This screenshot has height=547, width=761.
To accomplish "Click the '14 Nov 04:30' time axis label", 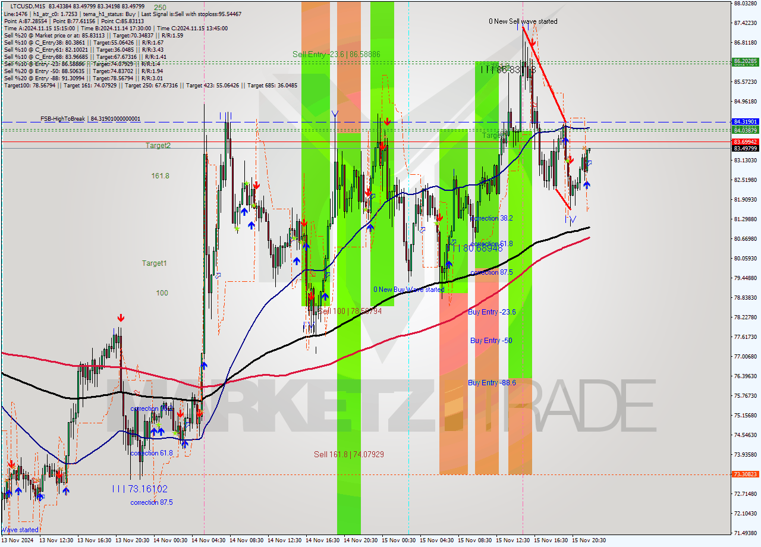I will coord(208,540).
